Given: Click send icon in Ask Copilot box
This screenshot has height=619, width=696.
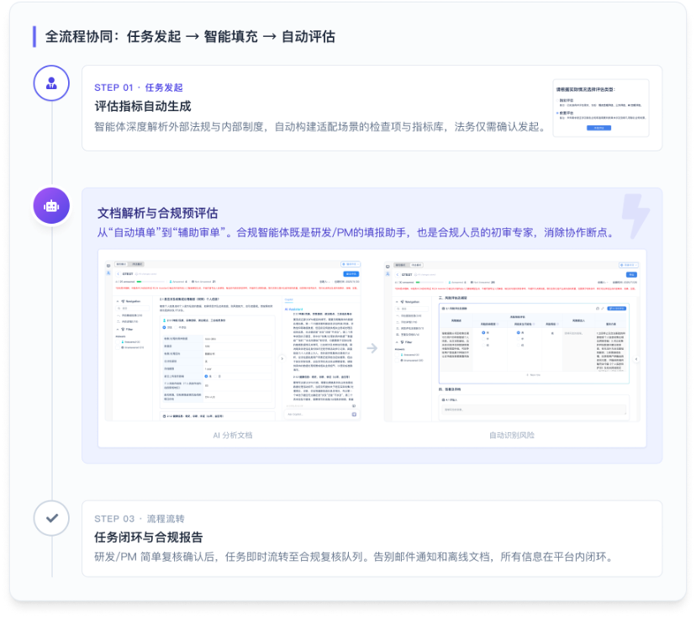Looking at the screenshot, I should point(354,415).
